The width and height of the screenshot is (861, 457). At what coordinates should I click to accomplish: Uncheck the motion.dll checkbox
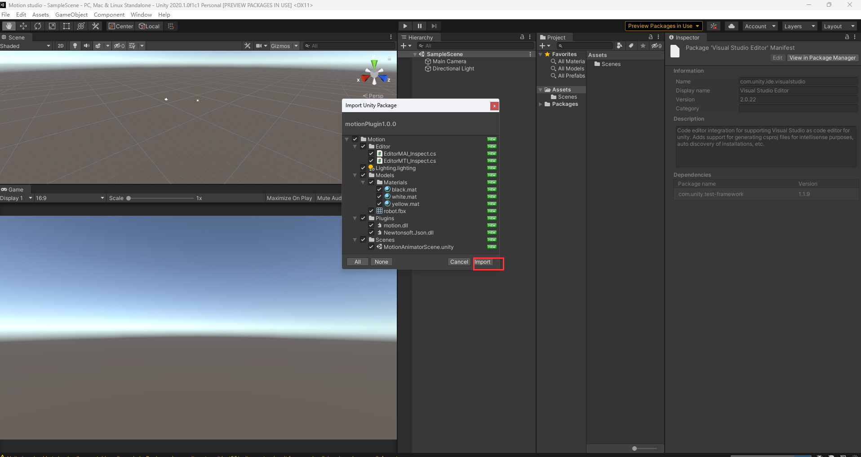click(371, 226)
